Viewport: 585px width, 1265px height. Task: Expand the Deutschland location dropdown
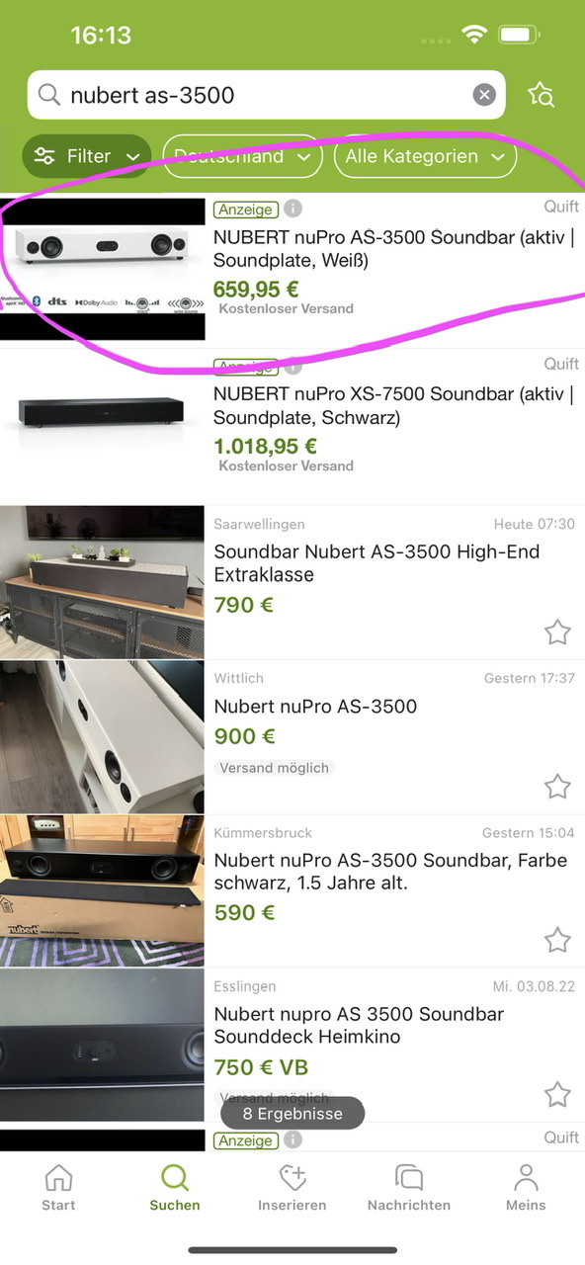242,156
